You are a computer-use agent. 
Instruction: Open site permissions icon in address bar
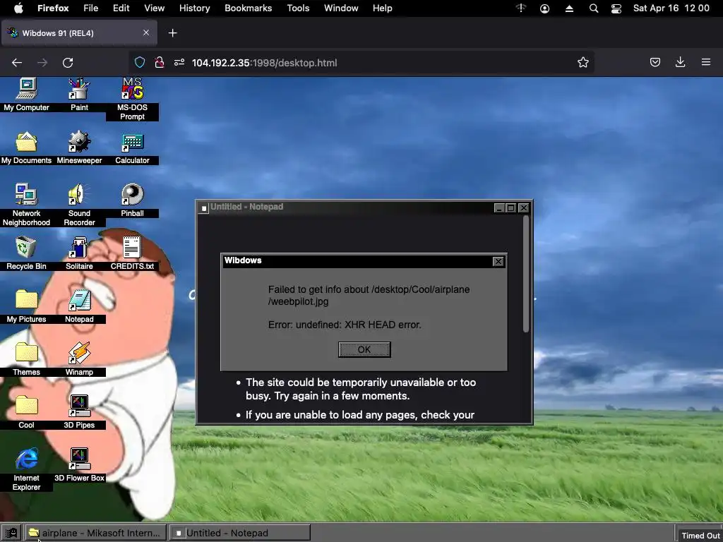click(179, 62)
